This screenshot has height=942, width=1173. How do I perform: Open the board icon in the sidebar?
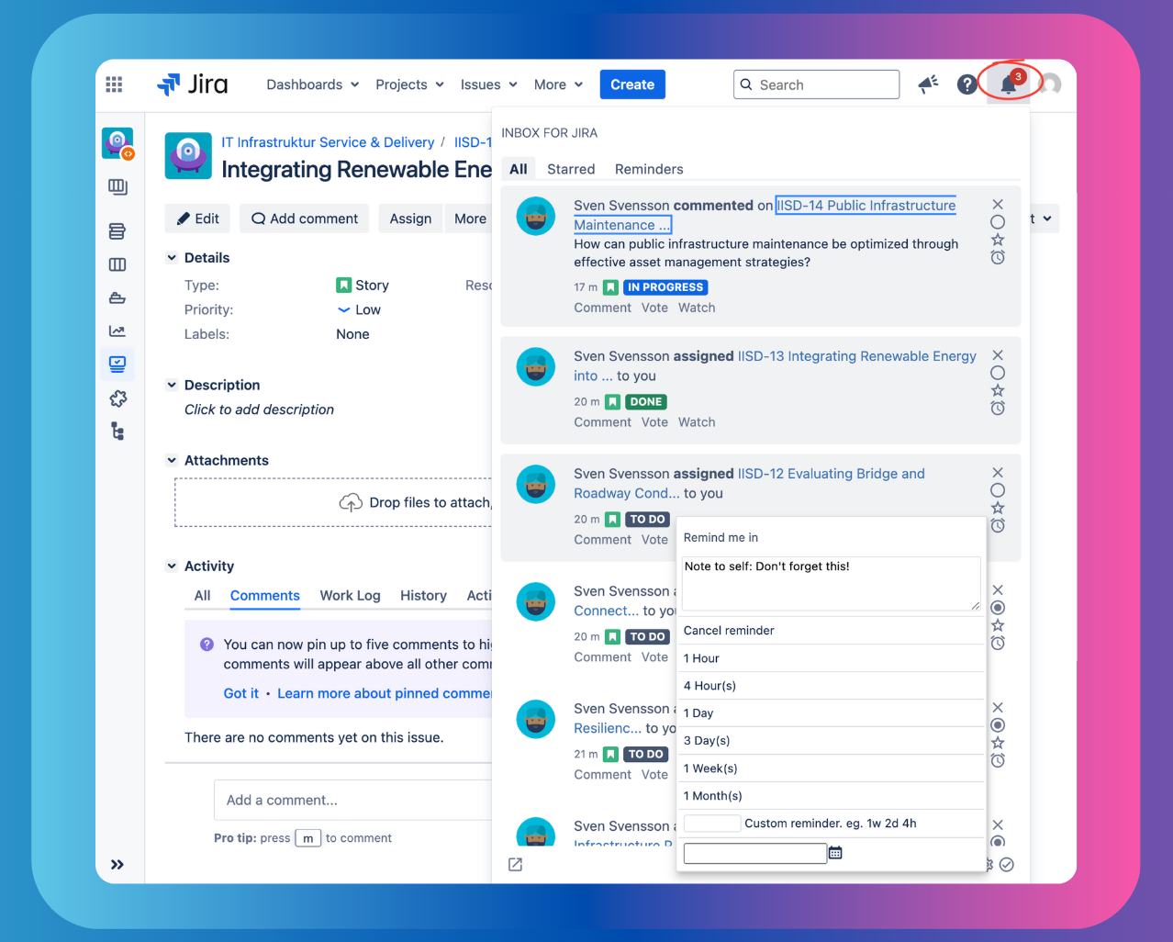coord(117,187)
